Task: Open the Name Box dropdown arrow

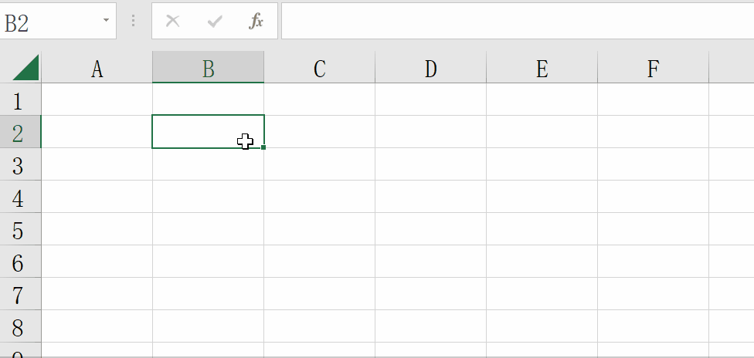Action: [106, 21]
